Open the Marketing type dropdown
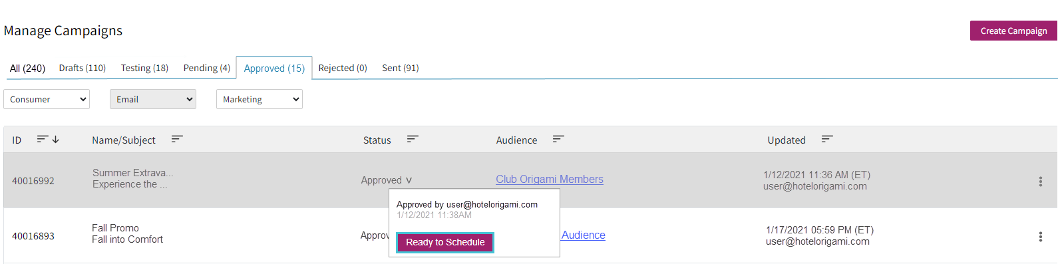This screenshot has height=264, width=1058. (x=260, y=99)
